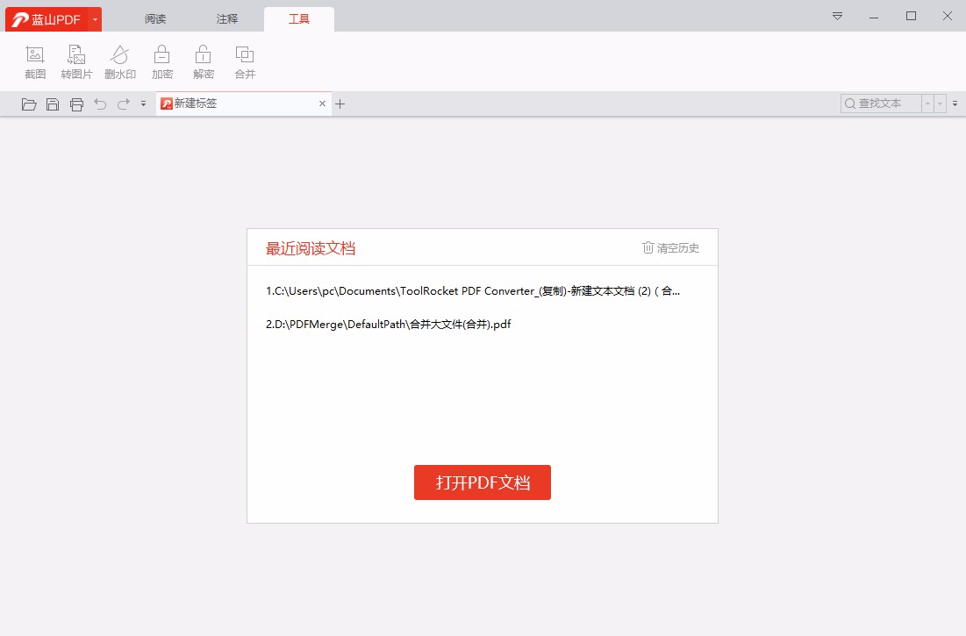Select the 删水印 watermark removal tool

pos(119,60)
